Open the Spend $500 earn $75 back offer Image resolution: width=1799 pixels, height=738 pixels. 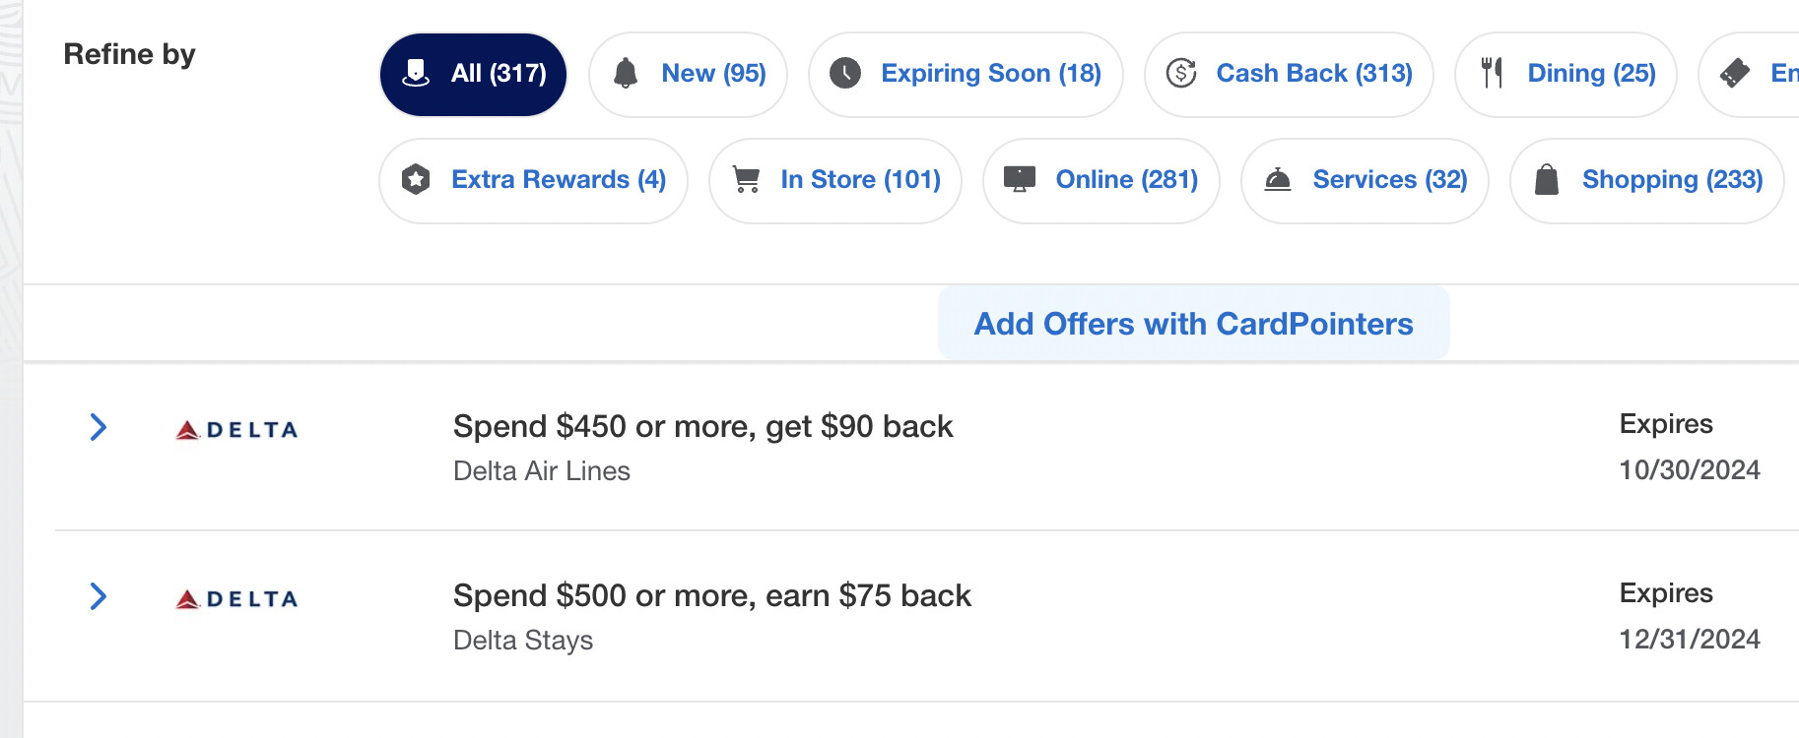tap(711, 596)
